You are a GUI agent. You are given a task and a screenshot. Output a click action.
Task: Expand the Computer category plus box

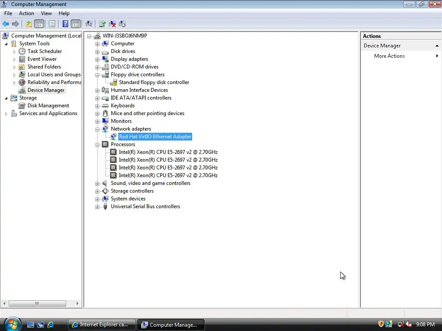[x=97, y=44]
